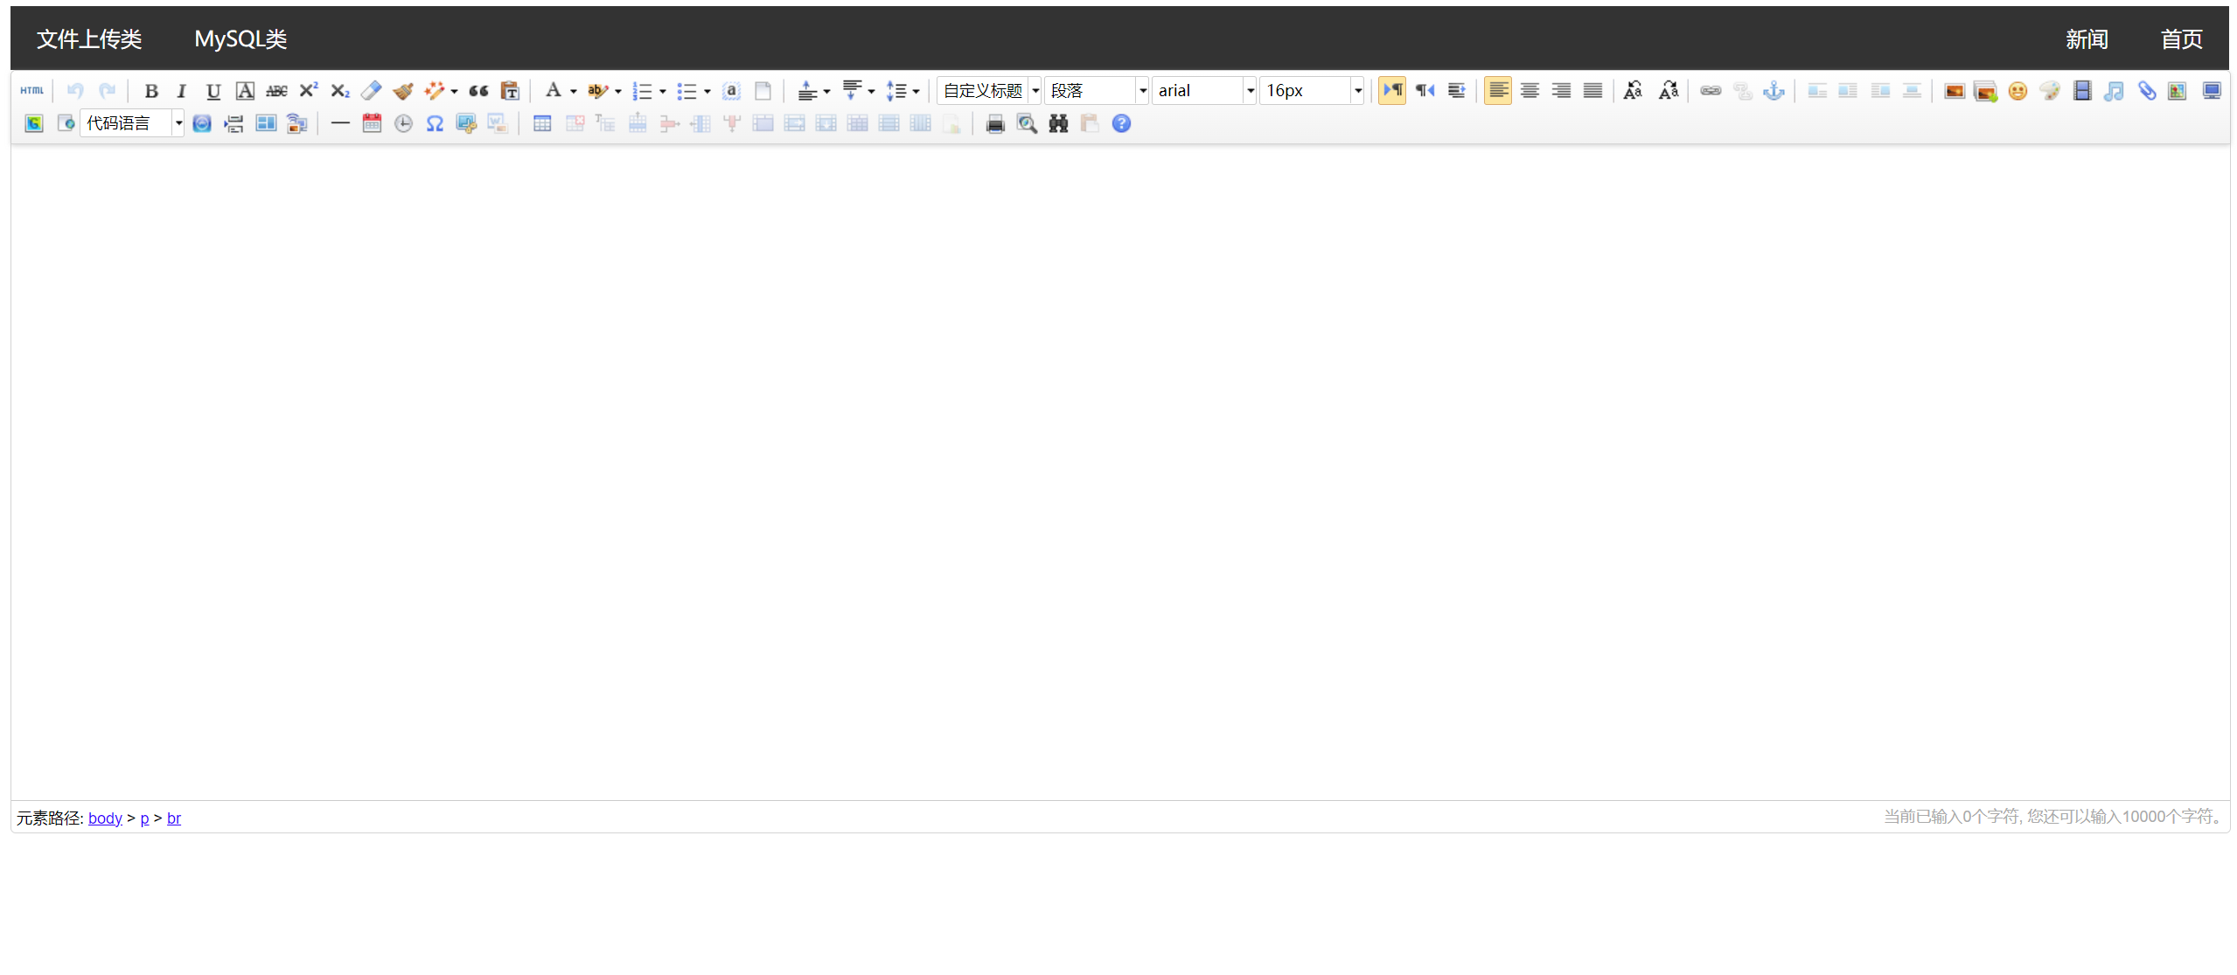Click the format painter brush icon

point(402,91)
